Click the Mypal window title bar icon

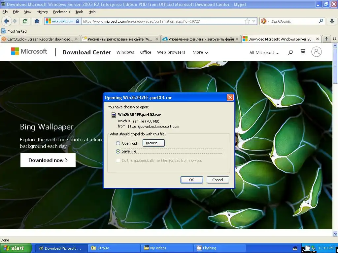coord(3,4)
